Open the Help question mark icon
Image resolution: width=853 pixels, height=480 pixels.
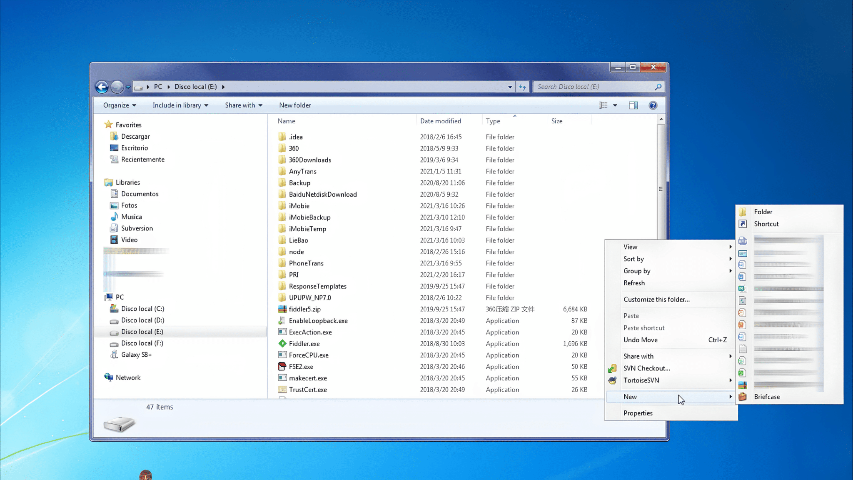point(653,105)
